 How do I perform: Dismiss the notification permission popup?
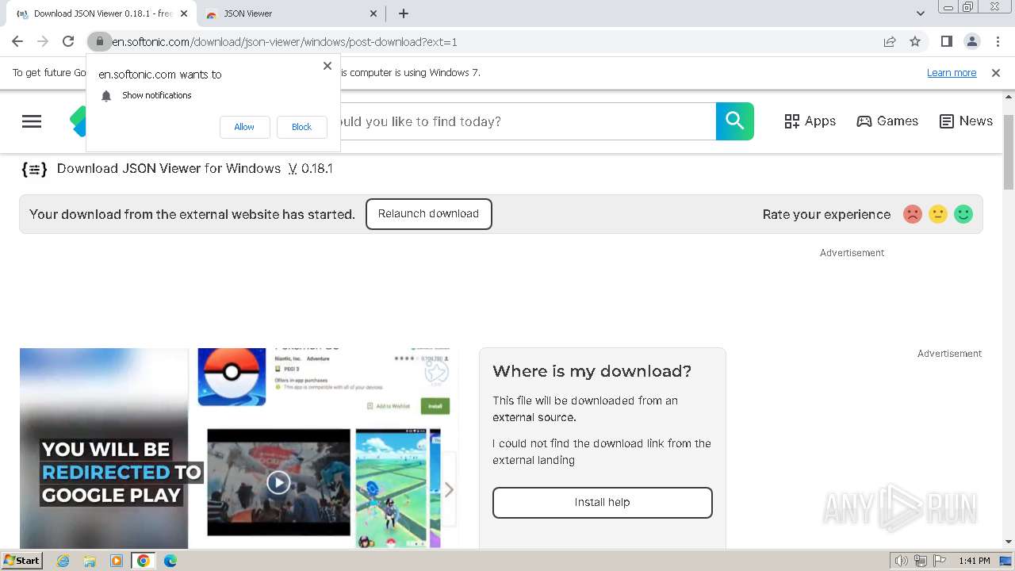click(327, 66)
